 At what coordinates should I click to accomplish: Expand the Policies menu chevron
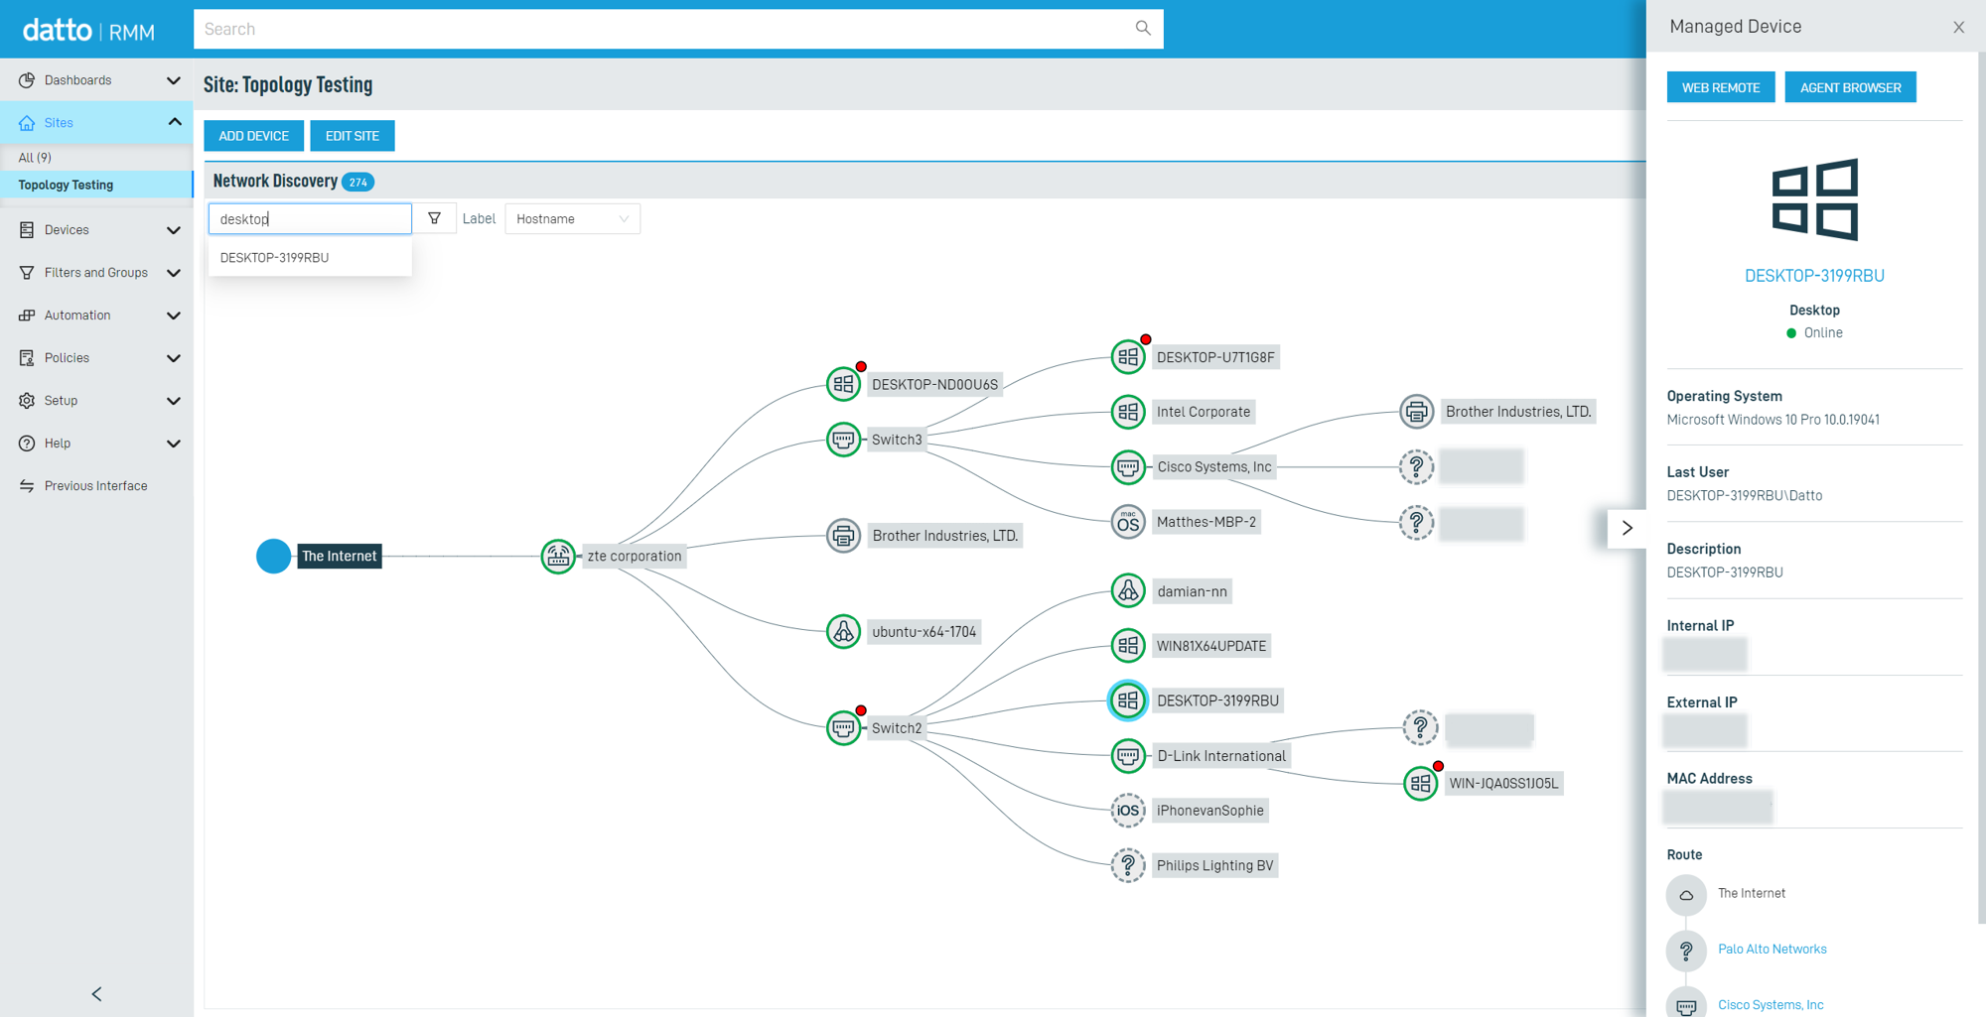(174, 358)
